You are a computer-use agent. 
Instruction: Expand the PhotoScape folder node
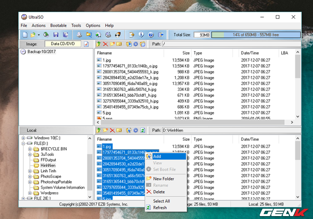(x=30, y=176)
